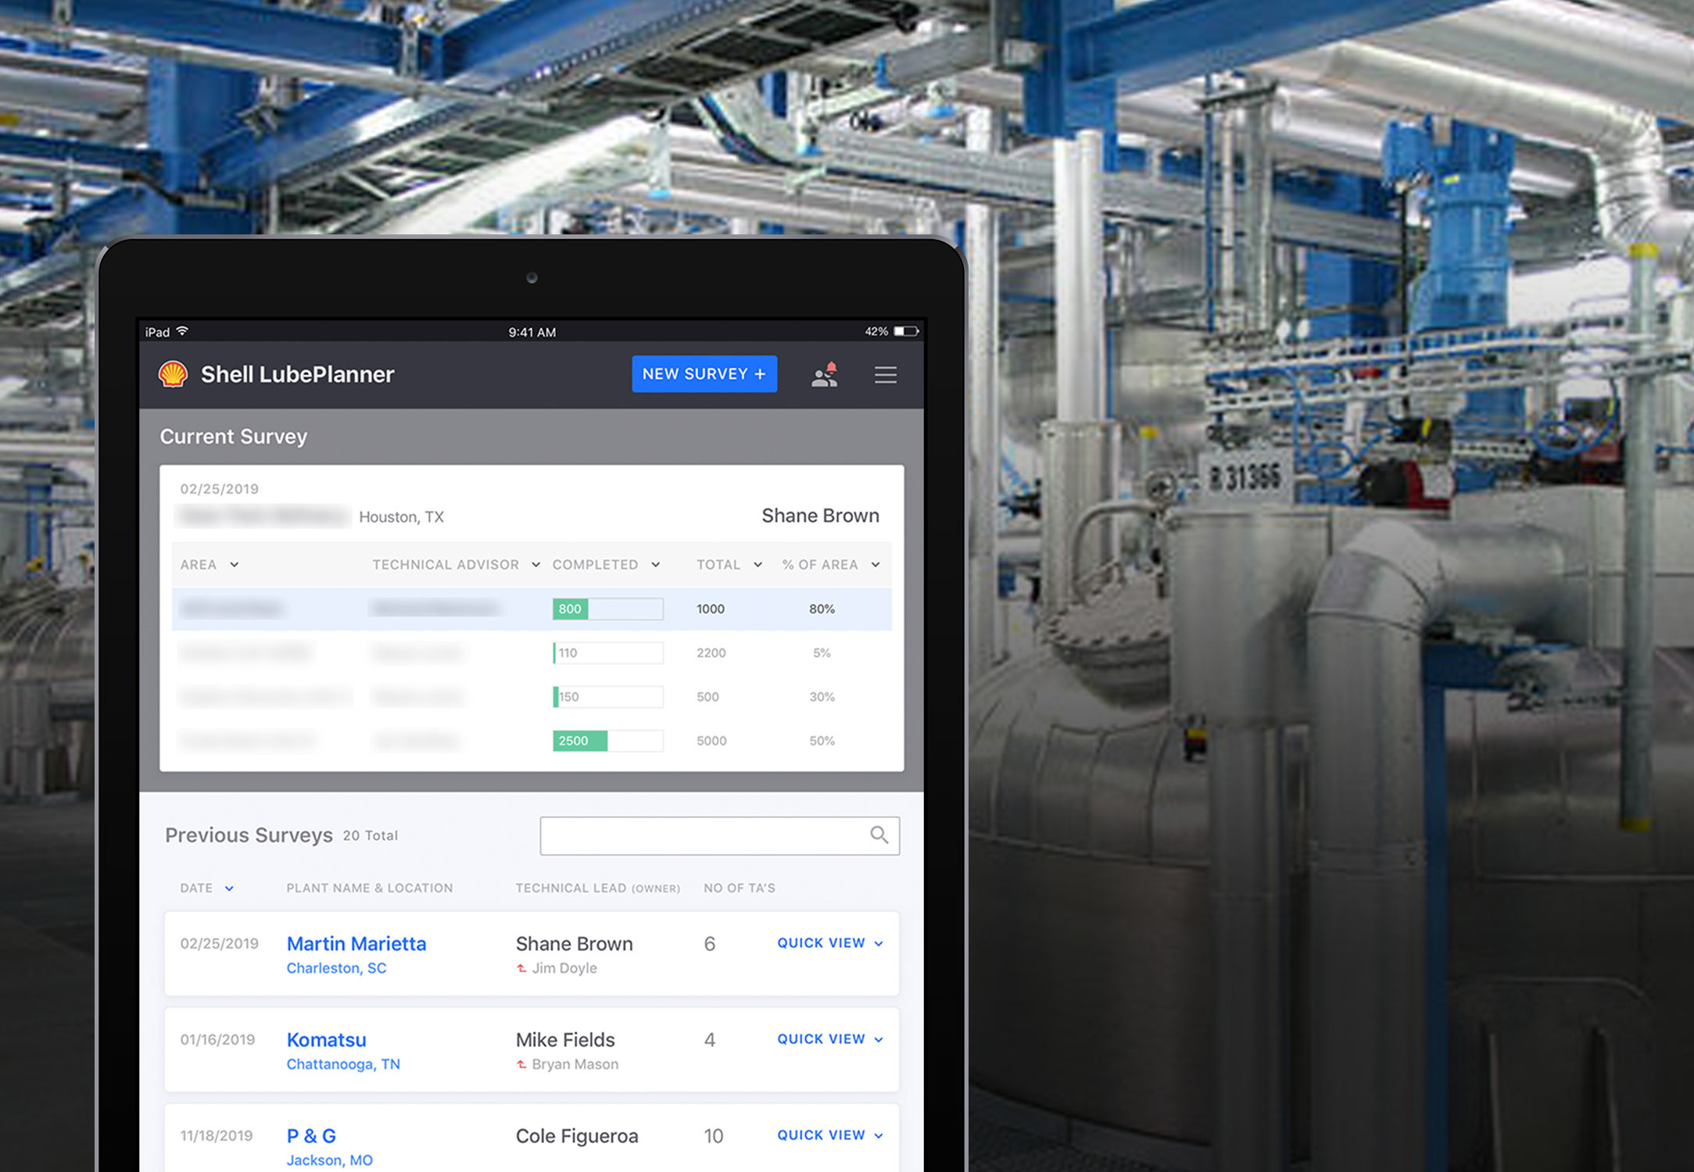The image size is (1694, 1172).
Task: Sort previous surveys by DATE
Action: (206, 888)
